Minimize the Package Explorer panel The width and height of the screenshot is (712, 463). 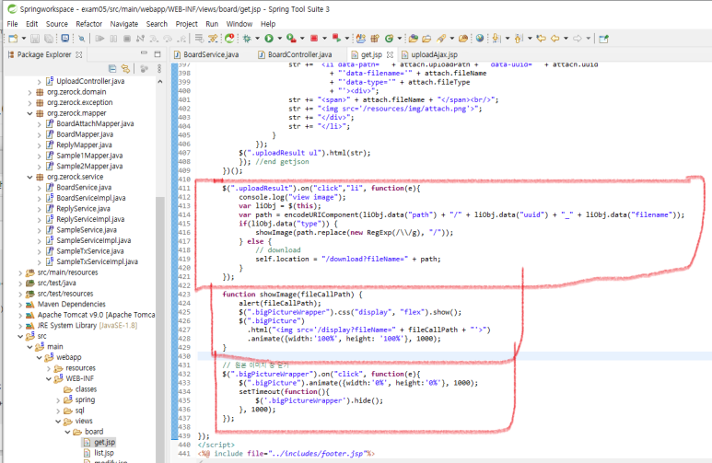pos(144,53)
